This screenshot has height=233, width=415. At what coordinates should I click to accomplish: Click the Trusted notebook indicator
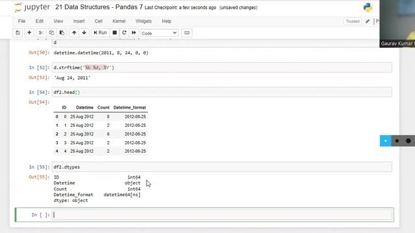353,21
